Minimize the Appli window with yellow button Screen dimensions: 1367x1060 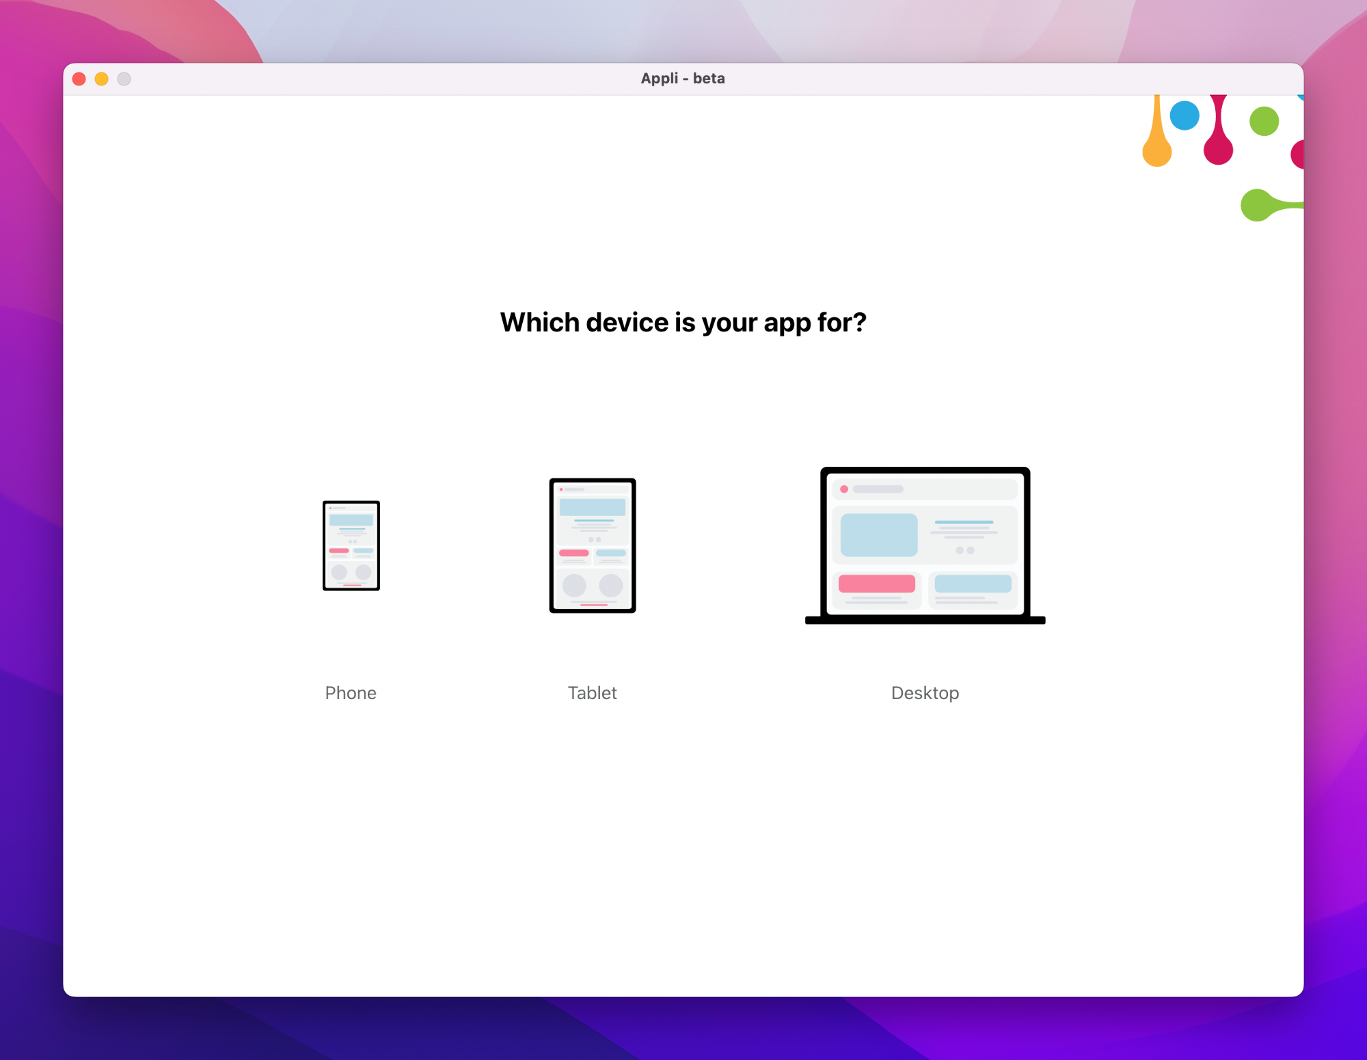(x=101, y=79)
